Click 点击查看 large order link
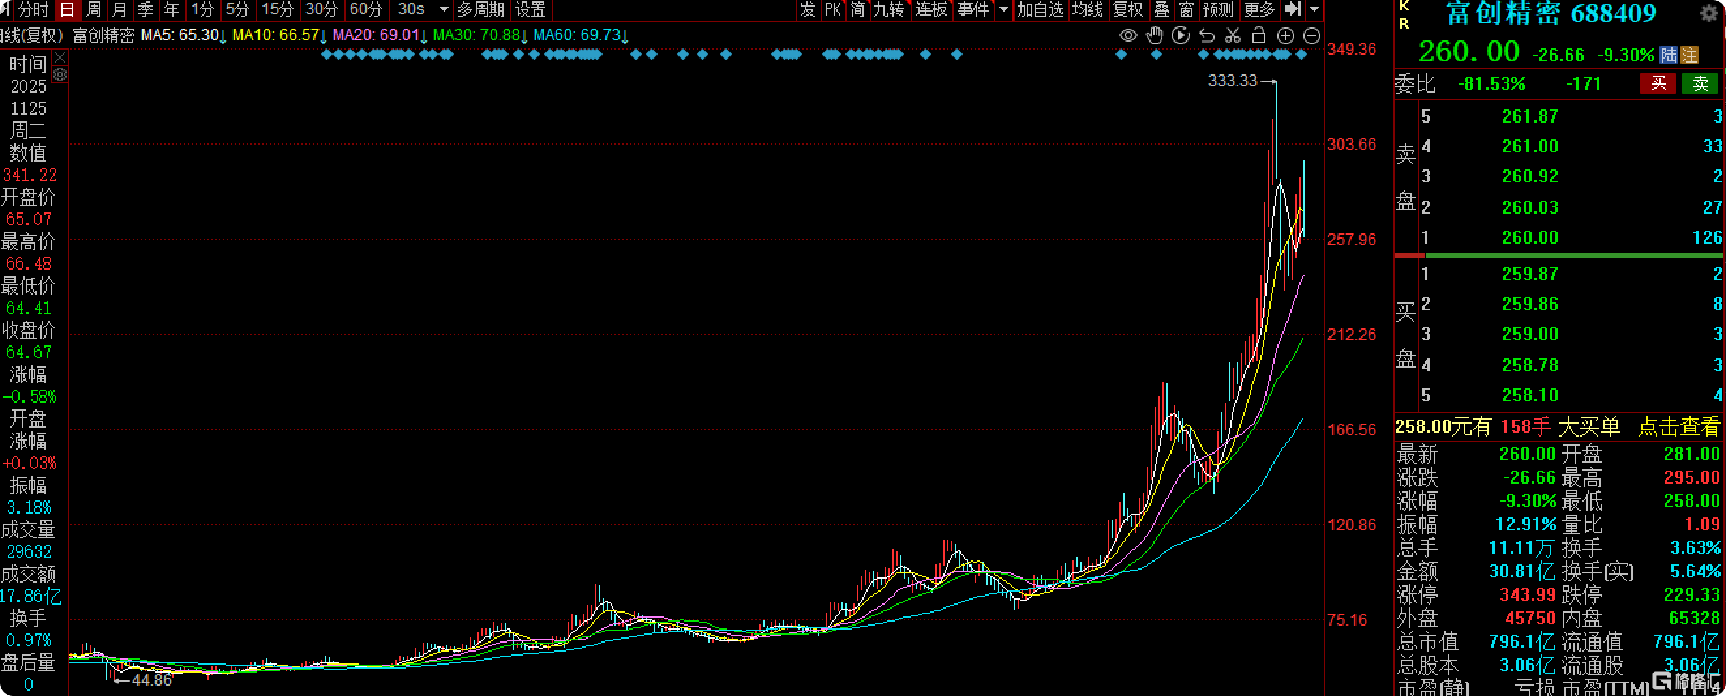This screenshot has width=1726, height=696. pos(1679,426)
